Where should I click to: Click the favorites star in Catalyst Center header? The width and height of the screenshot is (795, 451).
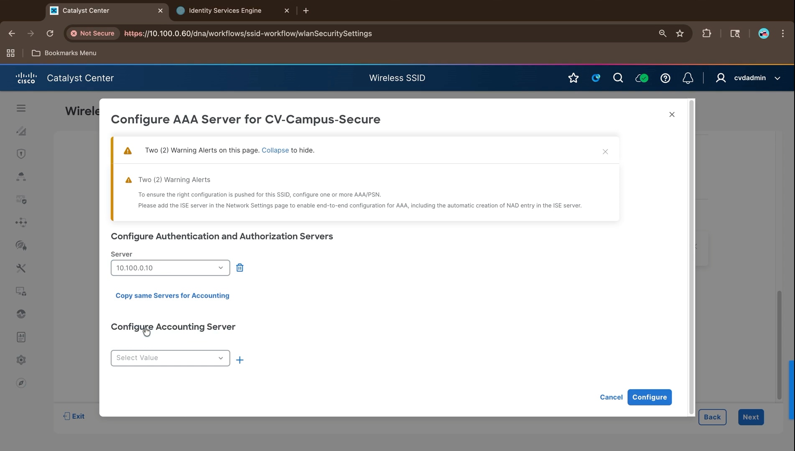point(573,78)
